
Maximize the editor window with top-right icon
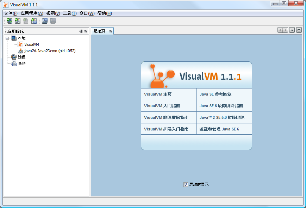[299, 30]
